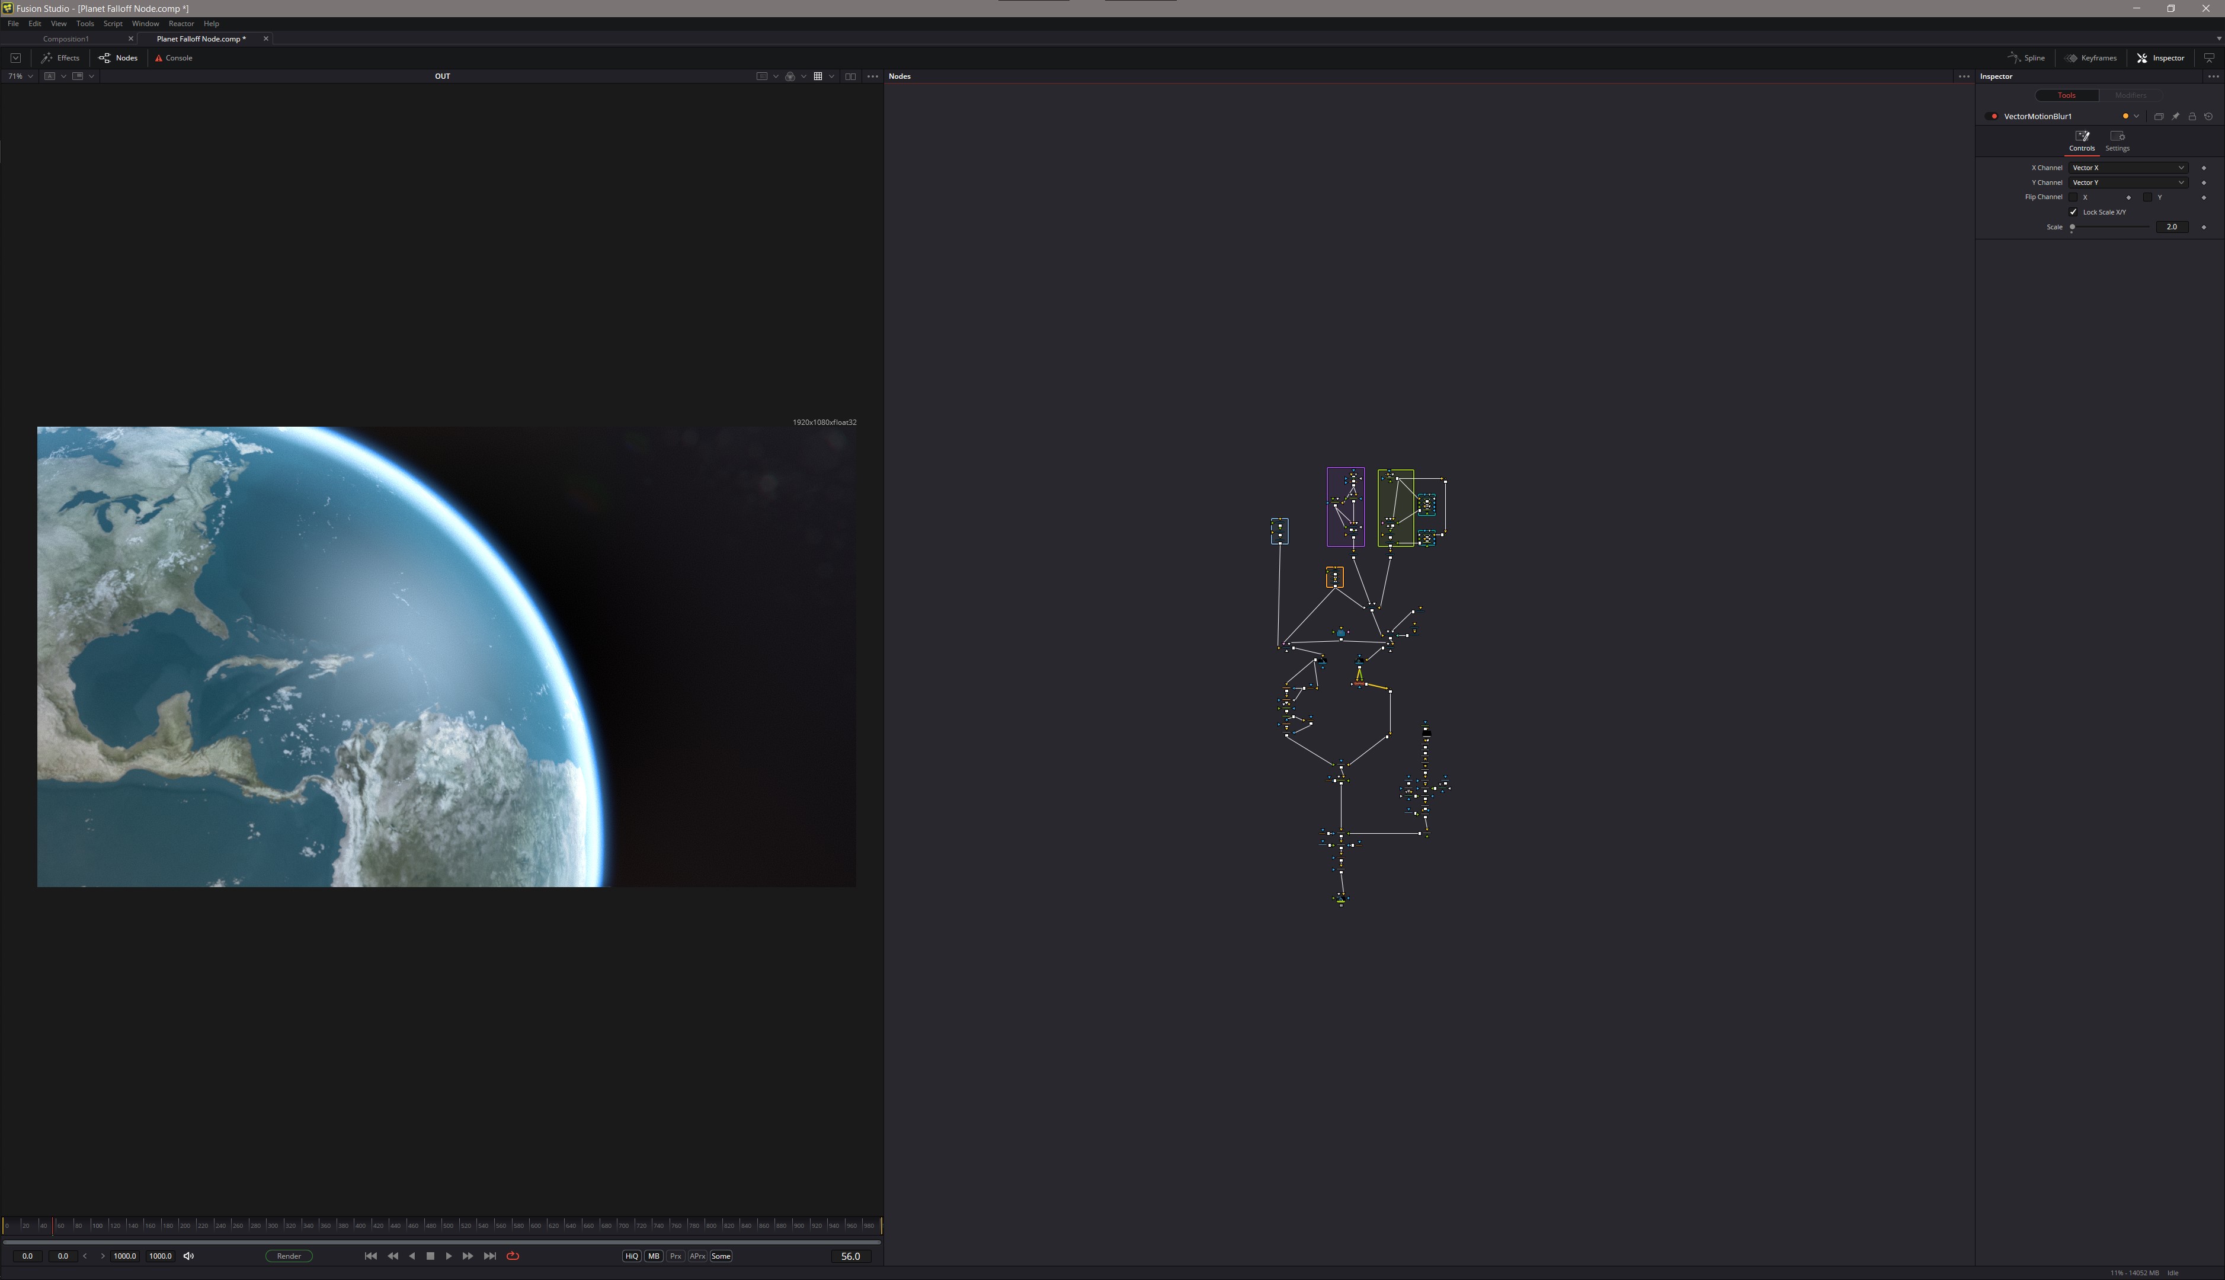Open Inspector panel three-dot options

click(2214, 76)
